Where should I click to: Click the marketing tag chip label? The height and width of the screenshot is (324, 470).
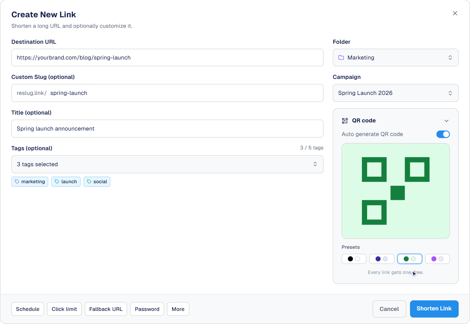click(x=33, y=182)
